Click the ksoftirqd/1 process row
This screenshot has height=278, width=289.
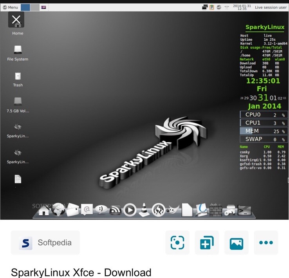263,160
